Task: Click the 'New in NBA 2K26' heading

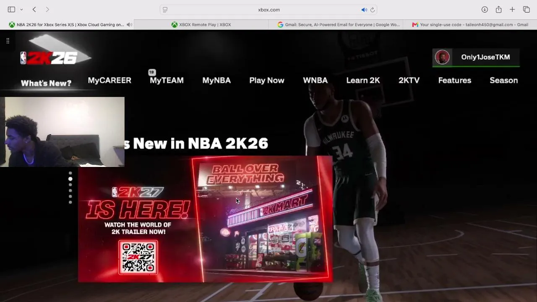Action: click(201, 143)
